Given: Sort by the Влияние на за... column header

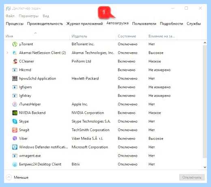Looking at the screenshot, I should click(x=161, y=36).
